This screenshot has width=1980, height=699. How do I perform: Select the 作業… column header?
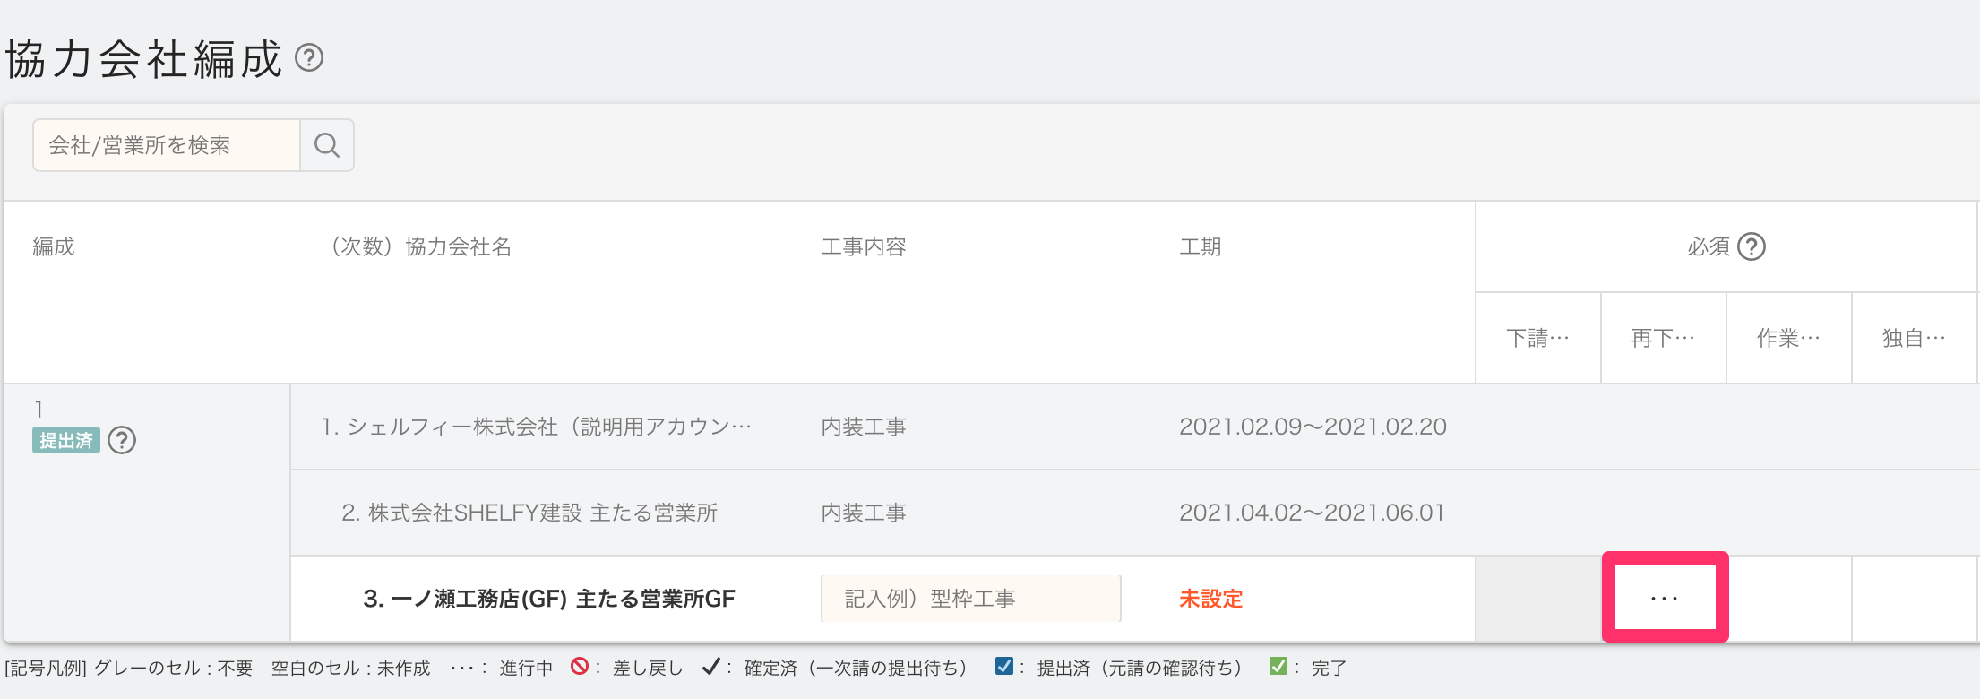pos(1788,338)
